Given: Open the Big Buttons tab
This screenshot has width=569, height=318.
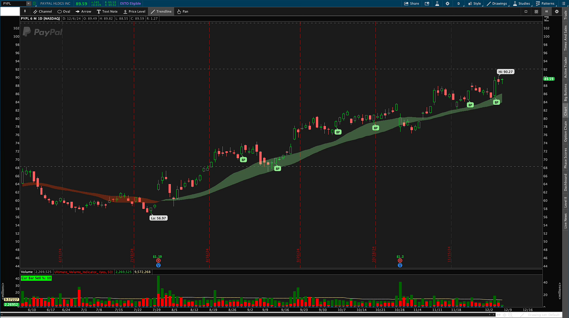Looking at the screenshot, I should pyautogui.click(x=565, y=93).
